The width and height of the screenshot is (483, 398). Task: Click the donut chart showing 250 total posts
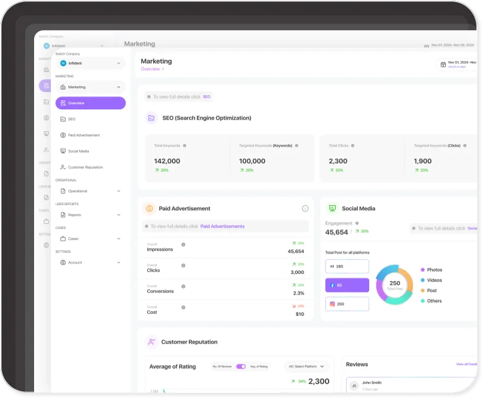pyautogui.click(x=394, y=284)
